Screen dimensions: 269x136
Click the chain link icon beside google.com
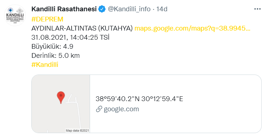point(99,109)
